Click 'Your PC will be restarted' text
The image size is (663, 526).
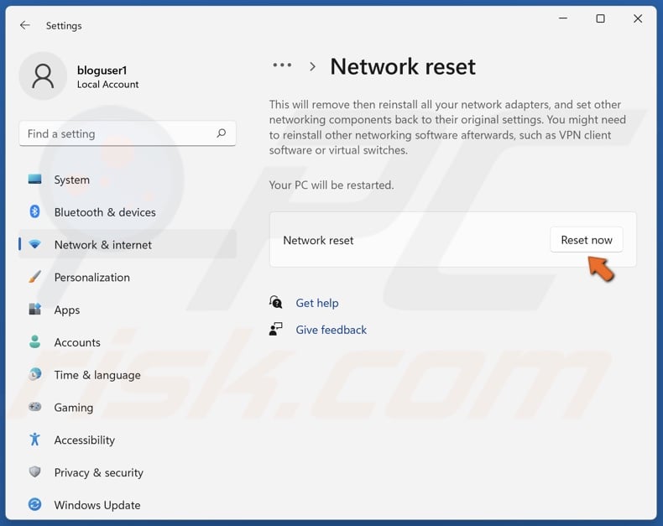331,185
